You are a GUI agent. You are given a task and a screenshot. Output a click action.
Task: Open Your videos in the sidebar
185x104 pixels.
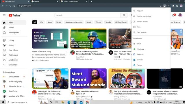coord(14,50)
